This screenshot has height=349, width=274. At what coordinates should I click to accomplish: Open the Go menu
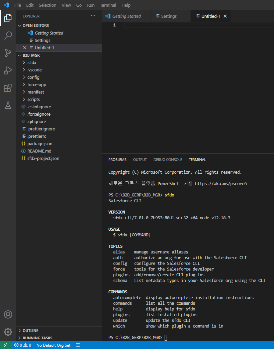tap(79, 5)
